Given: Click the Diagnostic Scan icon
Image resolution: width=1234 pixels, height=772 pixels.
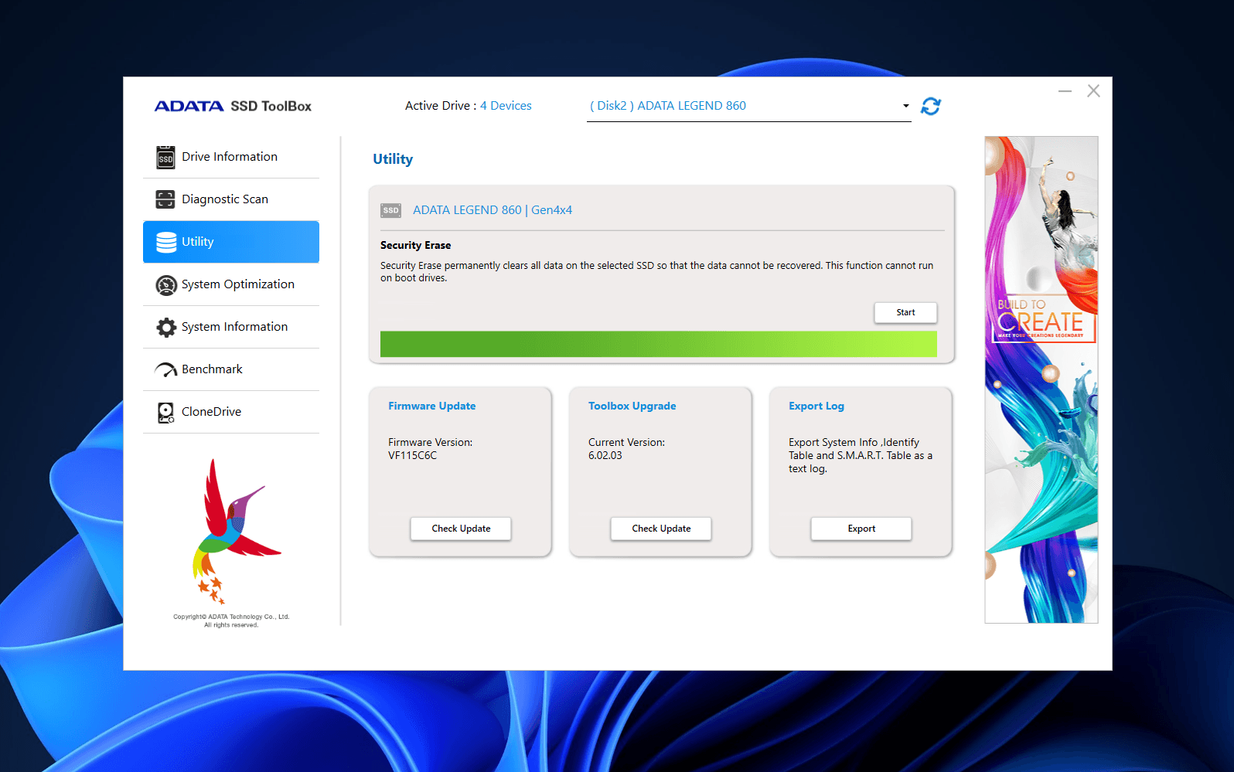Looking at the screenshot, I should click(x=165, y=199).
